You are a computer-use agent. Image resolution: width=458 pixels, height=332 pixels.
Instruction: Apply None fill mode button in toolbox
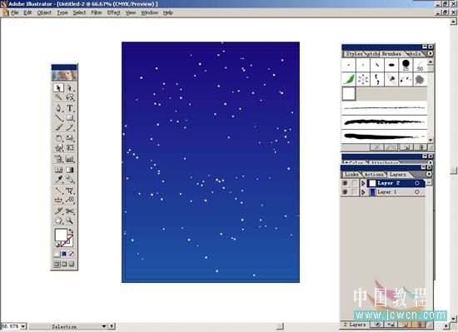[x=72, y=254]
